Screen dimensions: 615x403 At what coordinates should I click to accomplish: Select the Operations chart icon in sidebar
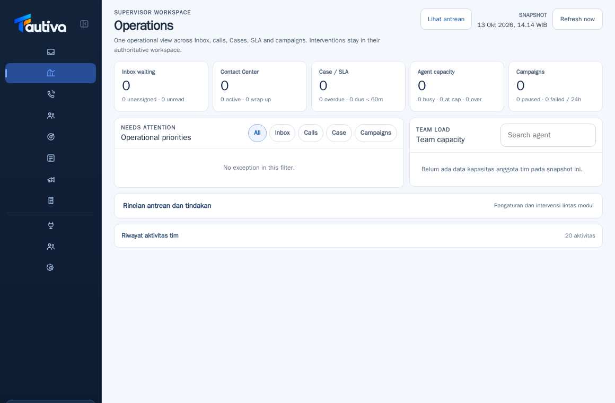50,73
